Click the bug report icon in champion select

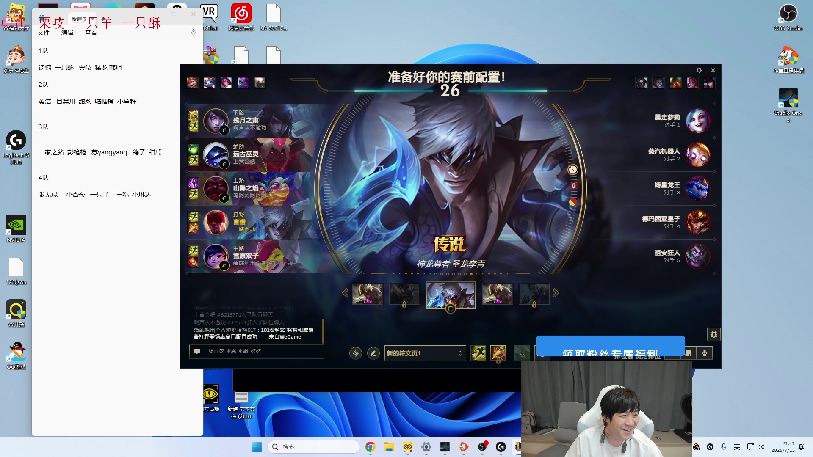click(x=714, y=334)
